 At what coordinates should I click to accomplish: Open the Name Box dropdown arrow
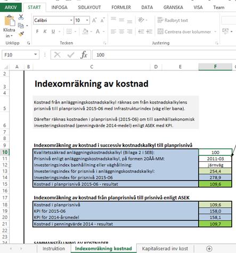(36, 54)
